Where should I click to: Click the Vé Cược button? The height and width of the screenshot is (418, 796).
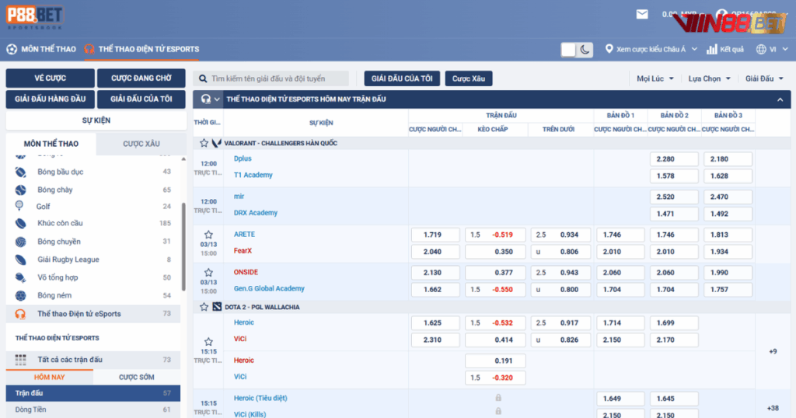51,78
